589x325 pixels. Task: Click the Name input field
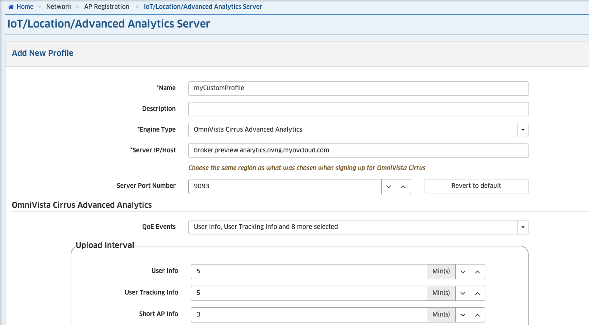[358, 88]
